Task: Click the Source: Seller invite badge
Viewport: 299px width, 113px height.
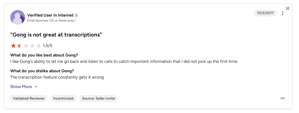Action: point(98,99)
